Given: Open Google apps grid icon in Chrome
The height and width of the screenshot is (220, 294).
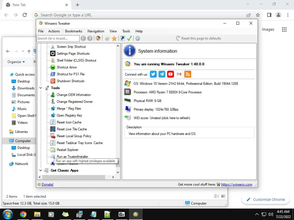Looking at the screenshot, I should [x=284, y=30].
